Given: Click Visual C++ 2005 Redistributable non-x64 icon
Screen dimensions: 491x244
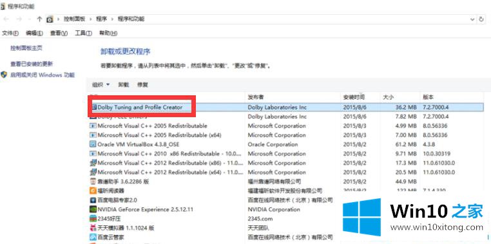Looking at the screenshot, I should click(x=93, y=126).
